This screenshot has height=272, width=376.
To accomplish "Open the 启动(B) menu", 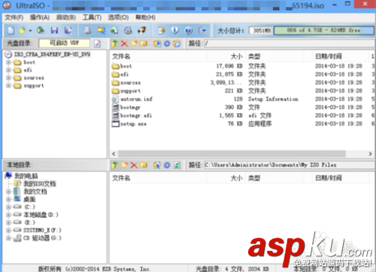I will click(66, 17).
